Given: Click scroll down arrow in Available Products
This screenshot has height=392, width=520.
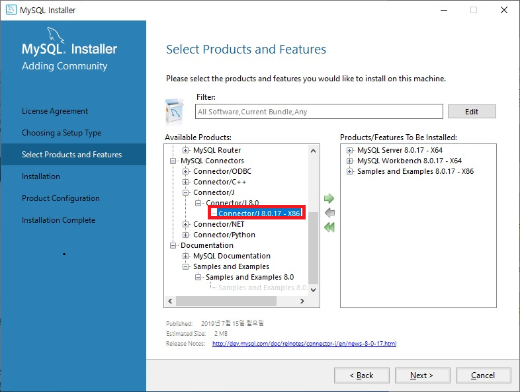Looking at the screenshot, I should point(313,290).
